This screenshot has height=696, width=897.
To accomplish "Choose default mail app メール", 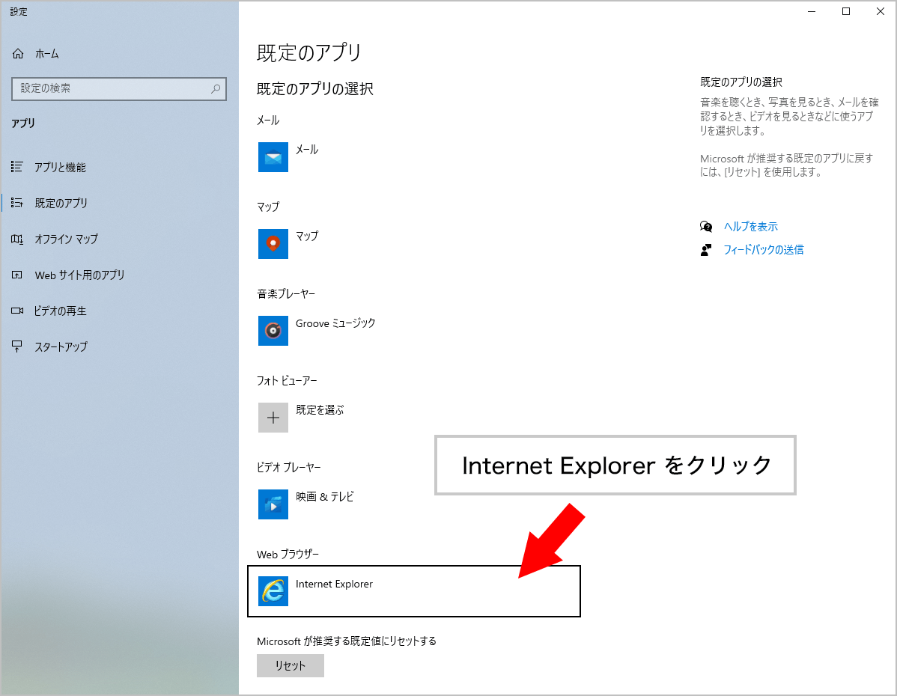I will pos(307,150).
